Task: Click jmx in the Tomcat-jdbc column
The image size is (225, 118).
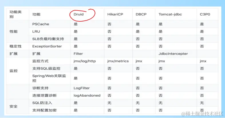Action: click(162, 61)
